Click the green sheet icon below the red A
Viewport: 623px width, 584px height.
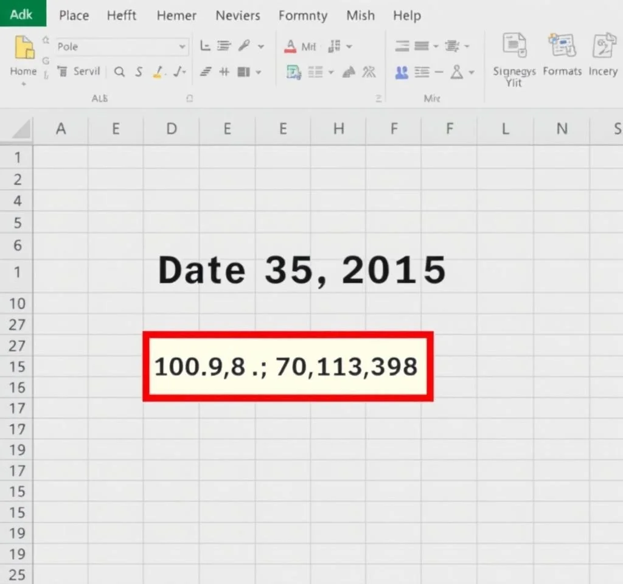point(294,73)
